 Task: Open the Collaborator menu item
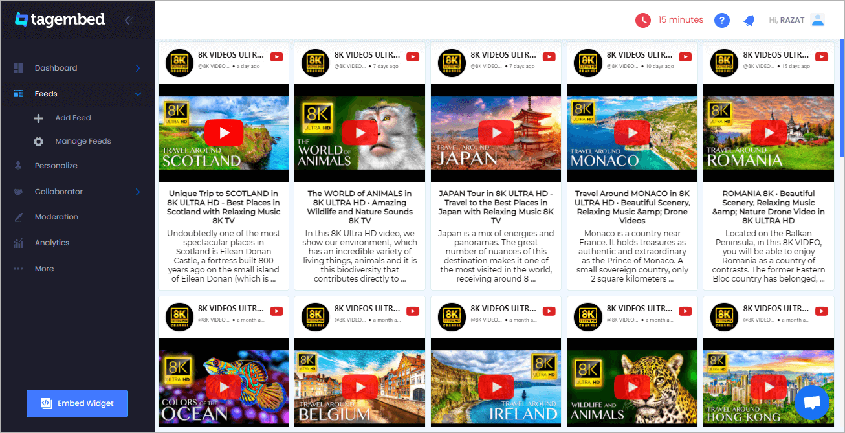[59, 192]
